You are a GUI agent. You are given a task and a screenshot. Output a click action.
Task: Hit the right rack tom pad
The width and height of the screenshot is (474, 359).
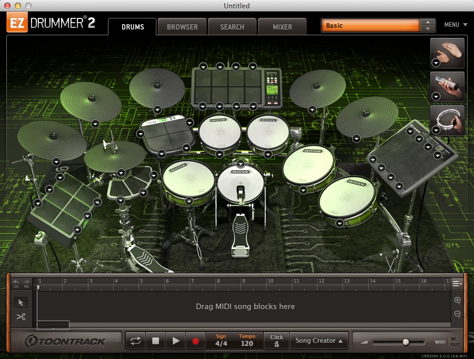268,132
